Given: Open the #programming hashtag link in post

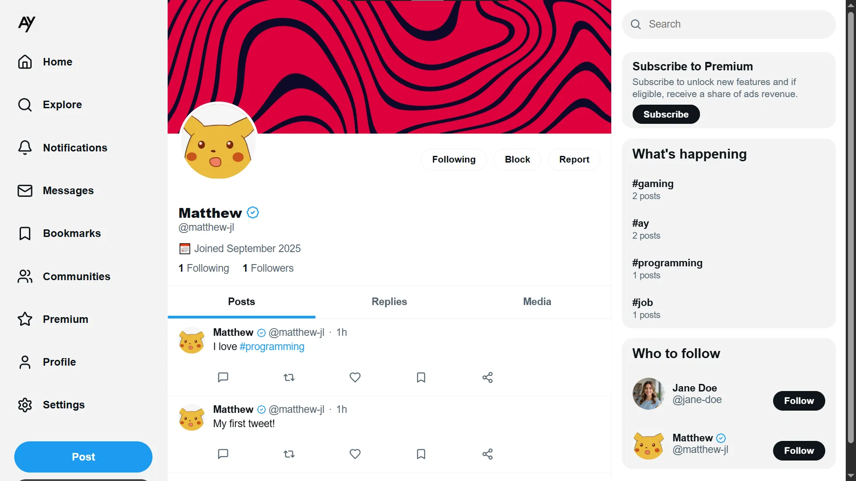Looking at the screenshot, I should (272, 346).
